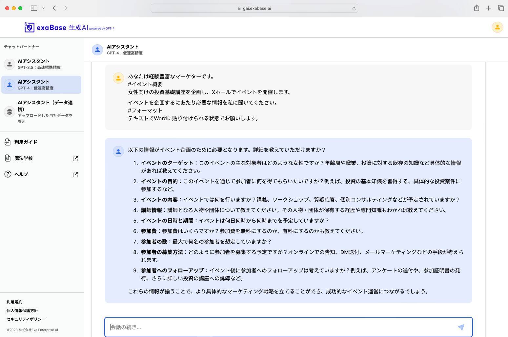This screenshot has height=337, width=508.
Task: Click the send message paper plane icon
Action: click(461, 327)
